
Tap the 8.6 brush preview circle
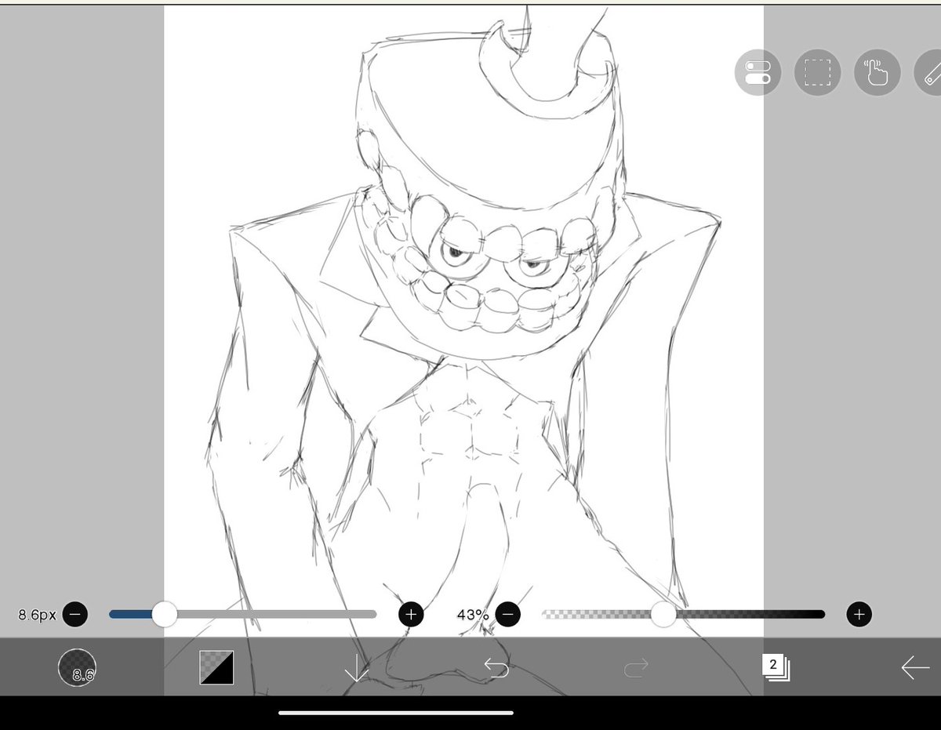78,669
